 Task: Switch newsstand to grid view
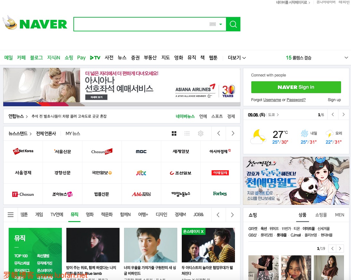pyautogui.click(x=174, y=133)
